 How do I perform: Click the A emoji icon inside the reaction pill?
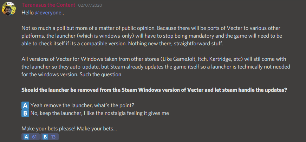(26, 137)
